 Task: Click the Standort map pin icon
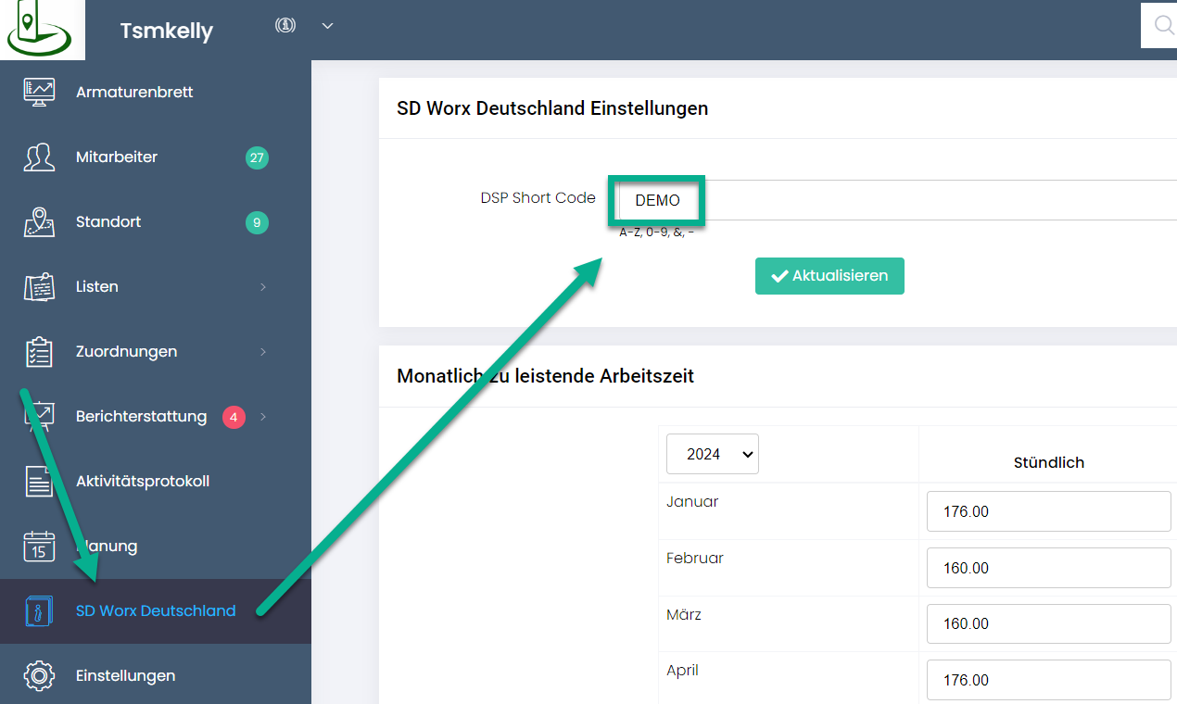(x=39, y=222)
